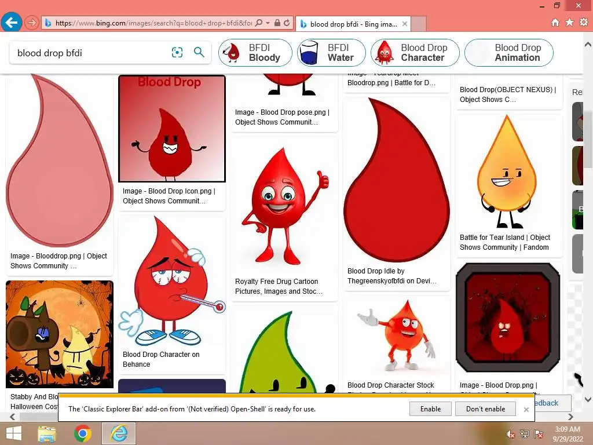593x445 pixels.
Task: Close the 'blood drop bfdi' tab
Action: pyautogui.click(x=404, y=24)
